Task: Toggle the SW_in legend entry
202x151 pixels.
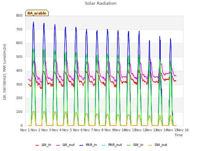Action: coord(135,145)
